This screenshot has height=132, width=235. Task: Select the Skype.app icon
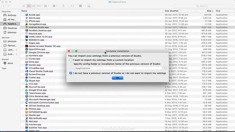(26, 81)
